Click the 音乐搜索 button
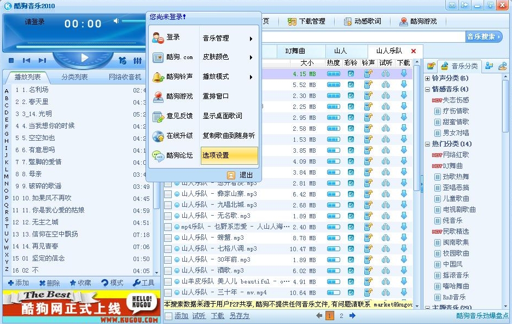The height and width of the screenshot is (324, 512). coord(484,37)
